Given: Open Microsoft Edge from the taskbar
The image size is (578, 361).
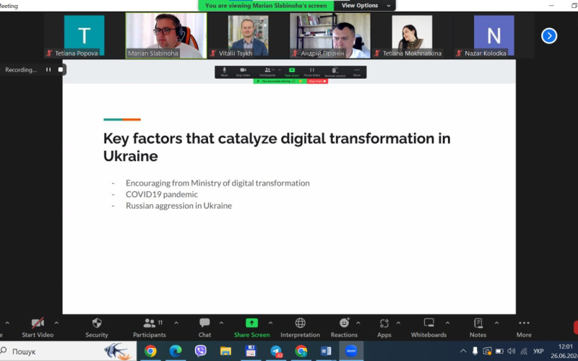Looking at the screenshot, I should tap(176, 351).
